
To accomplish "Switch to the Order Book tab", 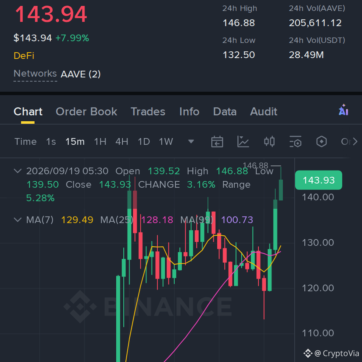I will pos(86,112).
